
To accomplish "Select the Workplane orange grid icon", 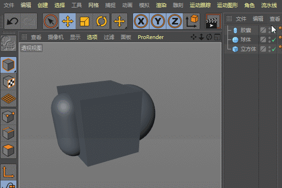I will (8, 99).
